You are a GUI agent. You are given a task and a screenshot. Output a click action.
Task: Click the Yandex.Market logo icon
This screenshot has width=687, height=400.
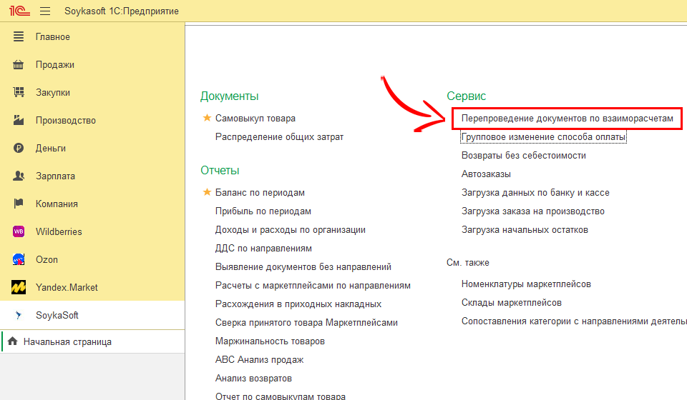pyautogui.click(x=19, y=288)
